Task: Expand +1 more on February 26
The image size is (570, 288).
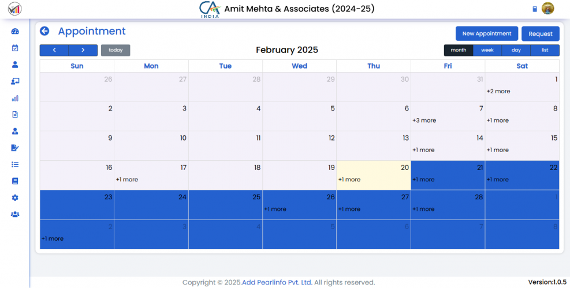Action: [275, 209]
